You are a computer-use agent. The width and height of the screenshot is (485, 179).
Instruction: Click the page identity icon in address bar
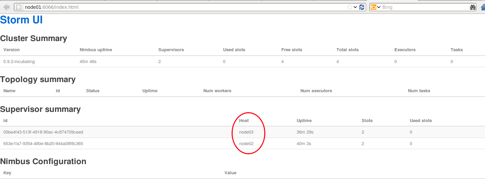(x=19, y=7)
